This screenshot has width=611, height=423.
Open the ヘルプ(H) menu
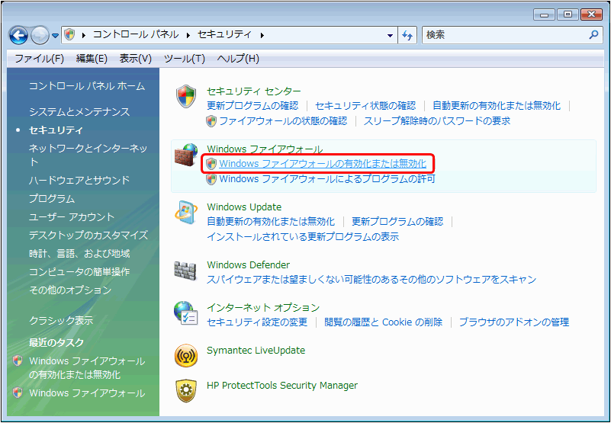click(x=238, y=59)
